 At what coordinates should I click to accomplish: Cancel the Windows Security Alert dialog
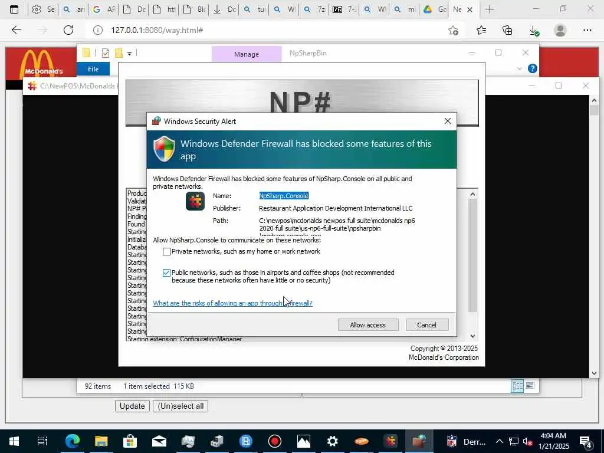pyautogui.click(x=427, y=325)
